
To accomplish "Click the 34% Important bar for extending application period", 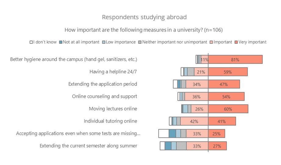I will click(x=197, y=84).
